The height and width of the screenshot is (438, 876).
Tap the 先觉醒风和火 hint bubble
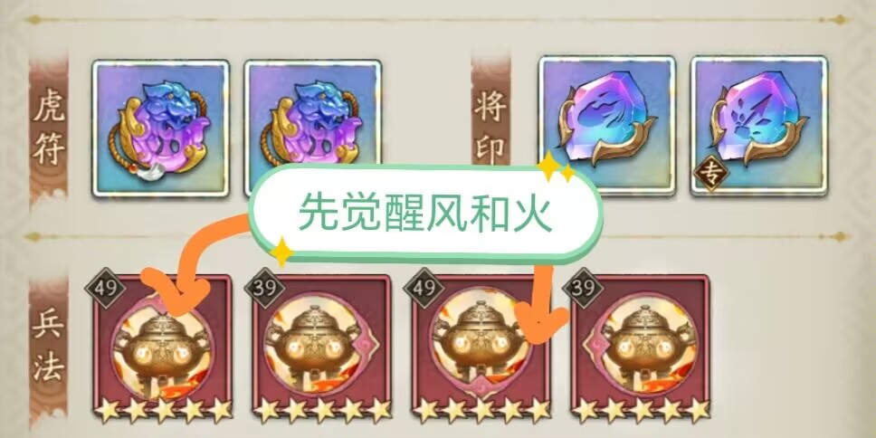point(426,214)
